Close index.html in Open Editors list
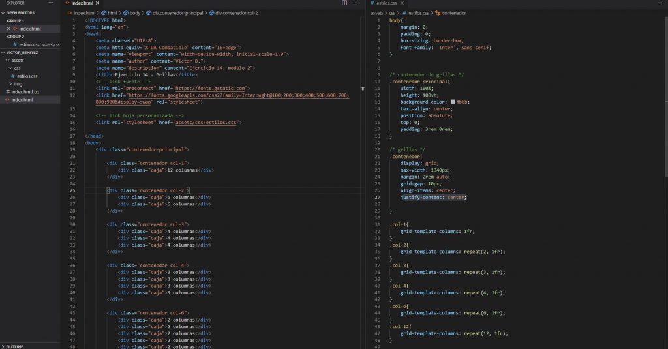The width and height of the screenshot is (668, 349). point(8,29)
